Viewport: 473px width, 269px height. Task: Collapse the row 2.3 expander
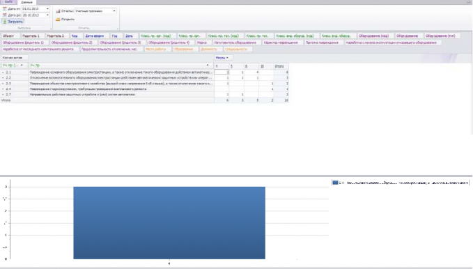(3, 84)
